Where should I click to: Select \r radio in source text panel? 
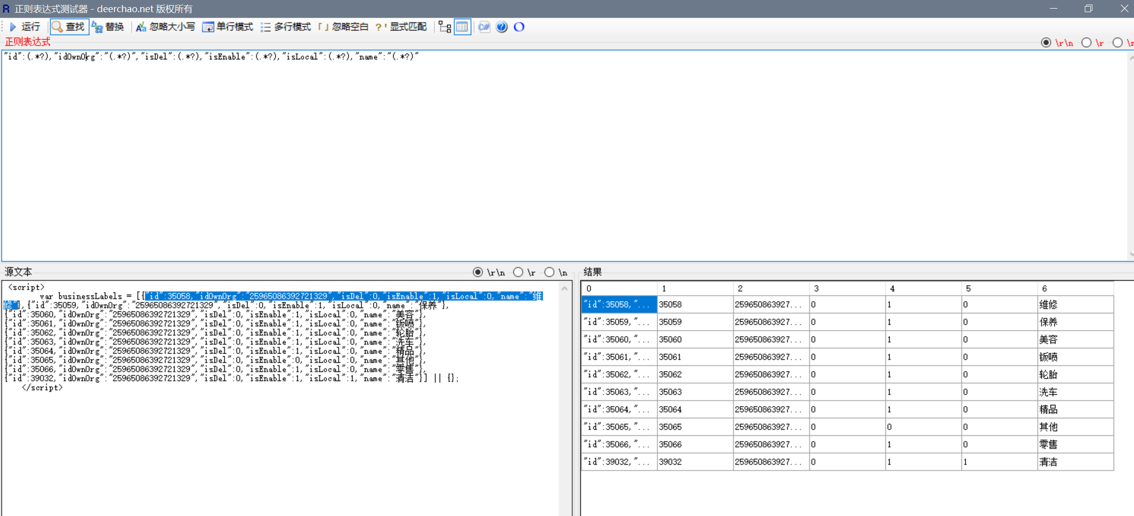pos(524,272)
